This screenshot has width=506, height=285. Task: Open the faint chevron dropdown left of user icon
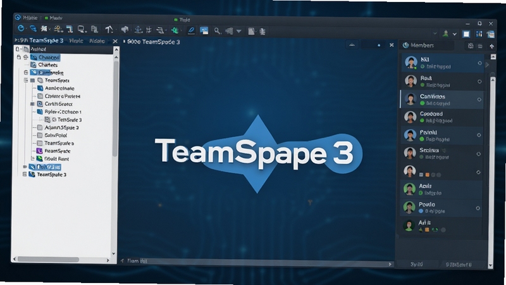[x=435, y=34]
